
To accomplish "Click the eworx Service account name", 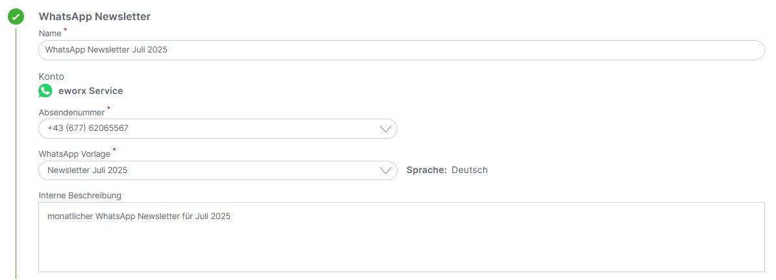I will coord(90,91).
